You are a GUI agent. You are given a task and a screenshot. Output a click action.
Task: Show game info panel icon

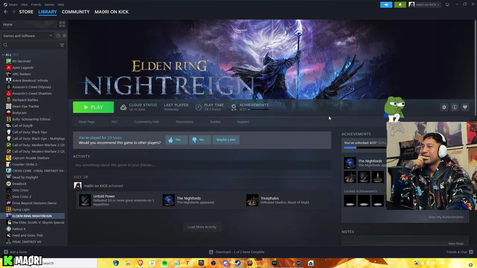[x=455, y=107]
